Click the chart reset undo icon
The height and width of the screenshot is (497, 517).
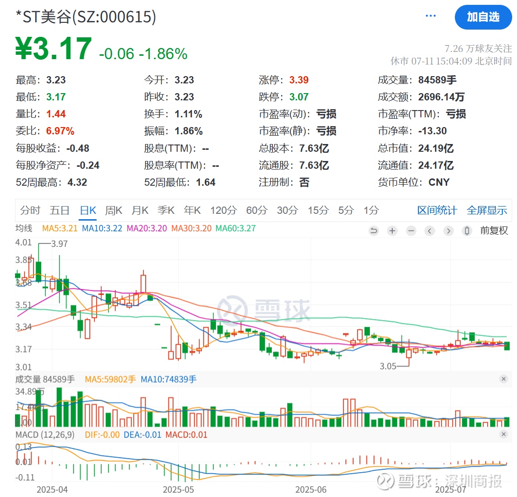(374, 230)
